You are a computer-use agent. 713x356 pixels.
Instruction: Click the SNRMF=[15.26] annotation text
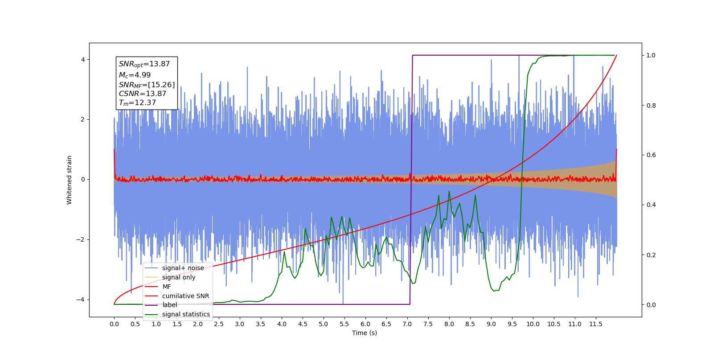[x=147, y=85]
